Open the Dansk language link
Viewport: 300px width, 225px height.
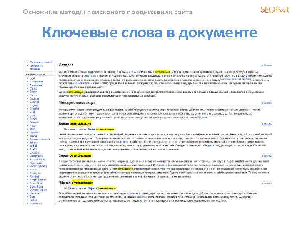tap(33, 95)
